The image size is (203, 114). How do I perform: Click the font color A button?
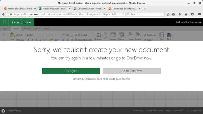[x=56, y=40]
